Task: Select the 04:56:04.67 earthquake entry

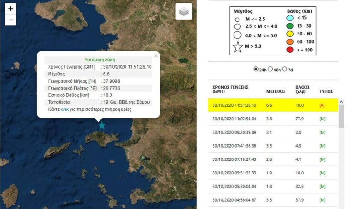Action: tap(273, 200)
